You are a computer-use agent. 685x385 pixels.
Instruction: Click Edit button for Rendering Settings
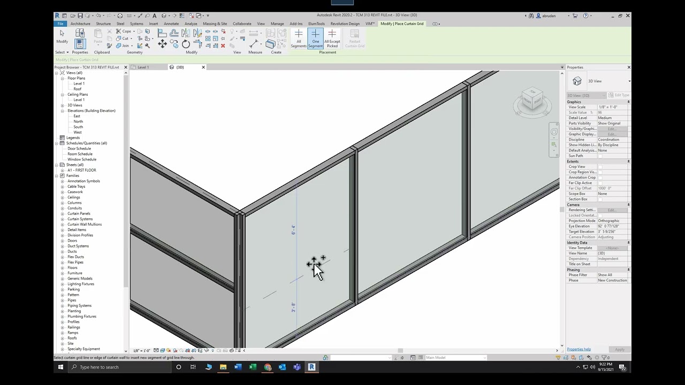pos(611,210)
